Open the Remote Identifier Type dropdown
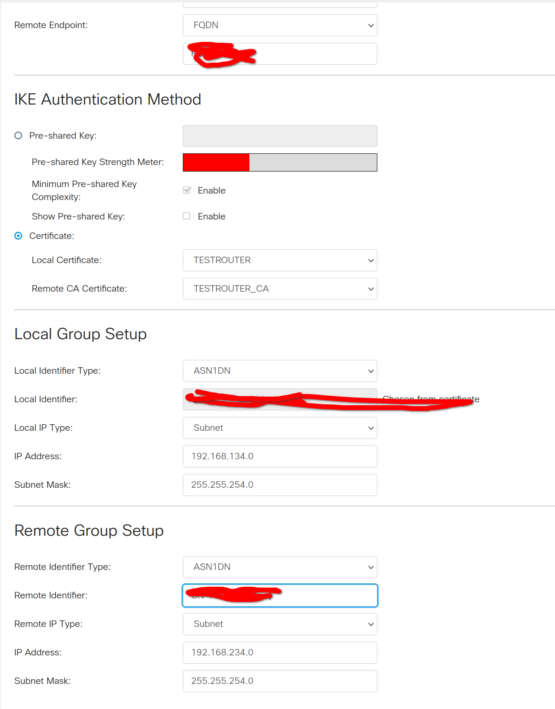 (280, 567)
